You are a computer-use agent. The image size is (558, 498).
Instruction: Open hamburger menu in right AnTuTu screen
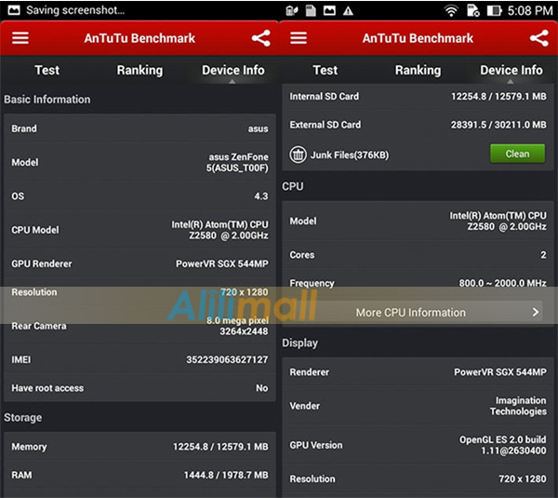299,38
